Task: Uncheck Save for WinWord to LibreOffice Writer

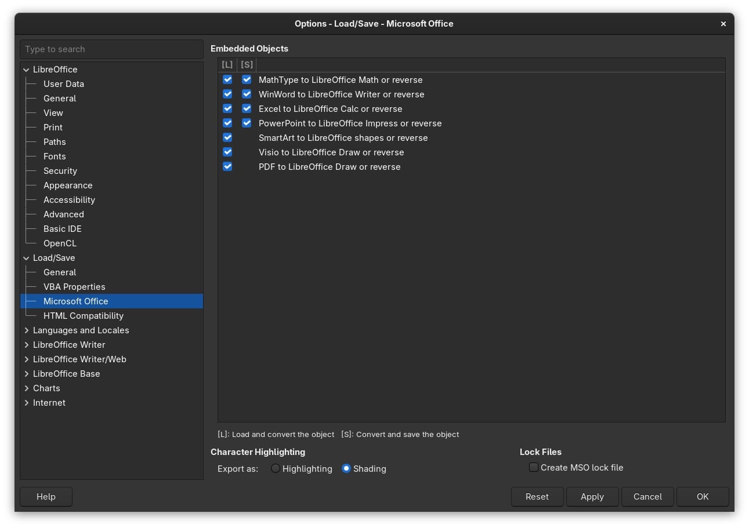Action: (x=247, y=94)
